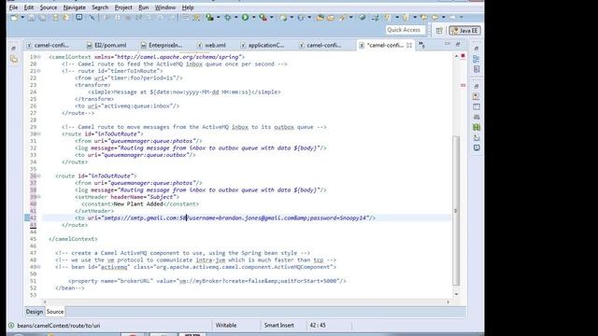This screenshot has height=336, width=598.
Task: Collapse the setHeader fold at line 39
Action: pyautogui.click(x=39, y=197)
